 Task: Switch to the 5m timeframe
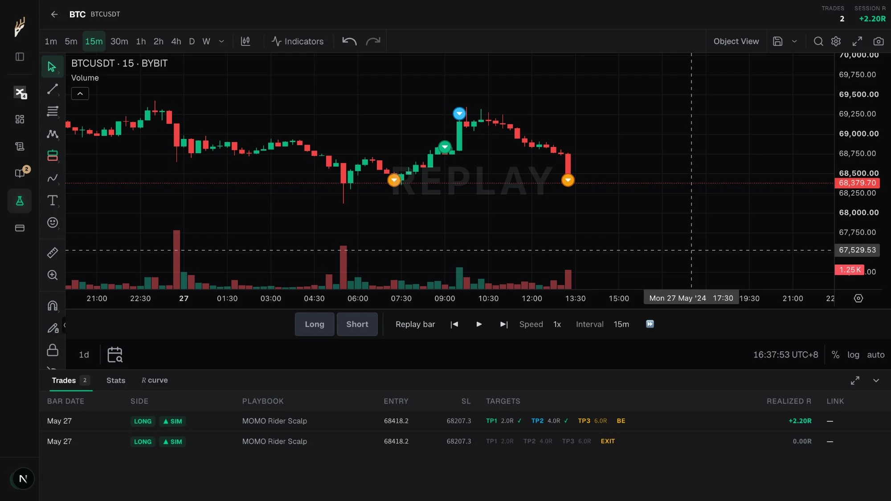(x=71, y=41)
